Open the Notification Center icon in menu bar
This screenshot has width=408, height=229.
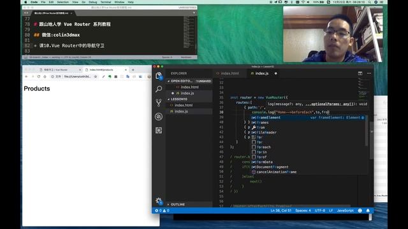tap(382, 2)
